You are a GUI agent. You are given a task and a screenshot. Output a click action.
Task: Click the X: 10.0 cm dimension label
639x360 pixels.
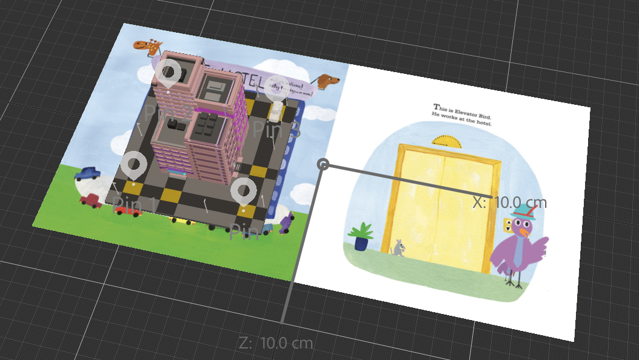509,202
